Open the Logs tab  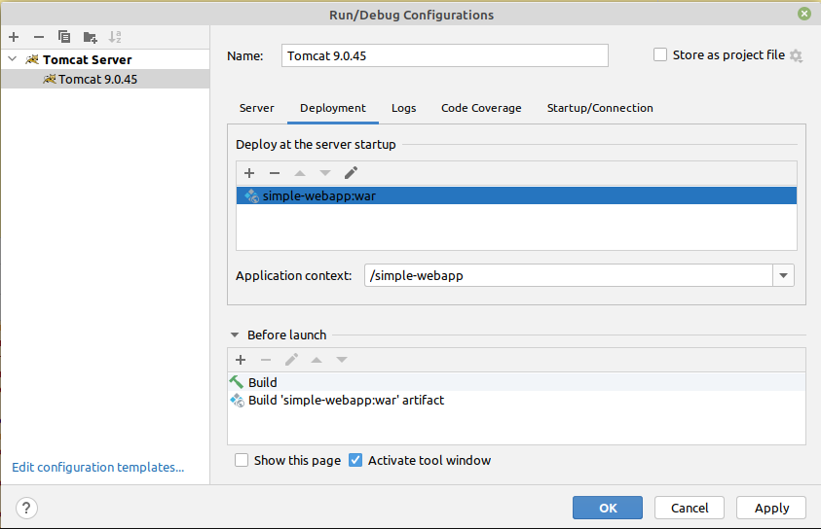click(x=404, y=108)
